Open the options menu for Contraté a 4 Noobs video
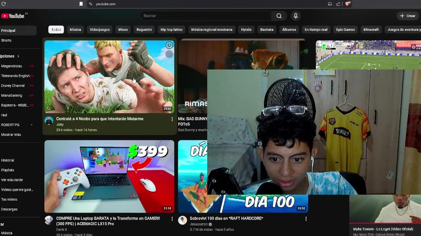This screenshot has width=421, height=236. click(172, 119)
